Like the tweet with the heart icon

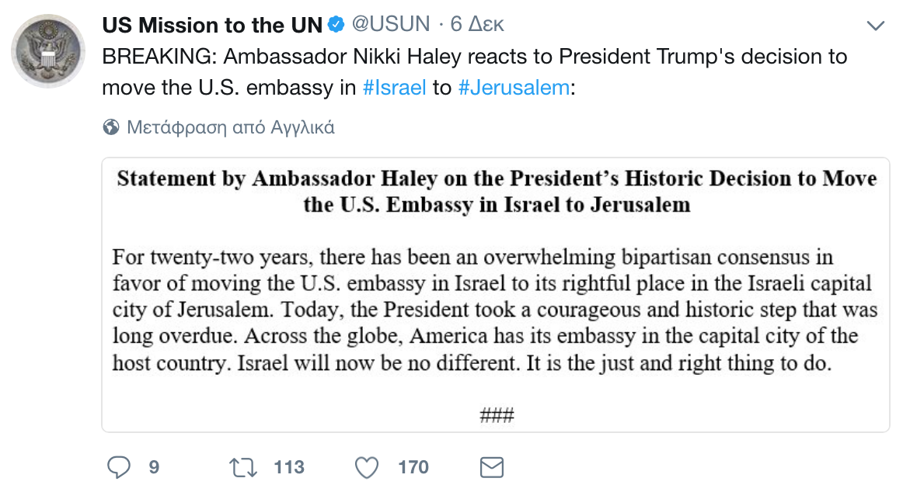point(366,467)
